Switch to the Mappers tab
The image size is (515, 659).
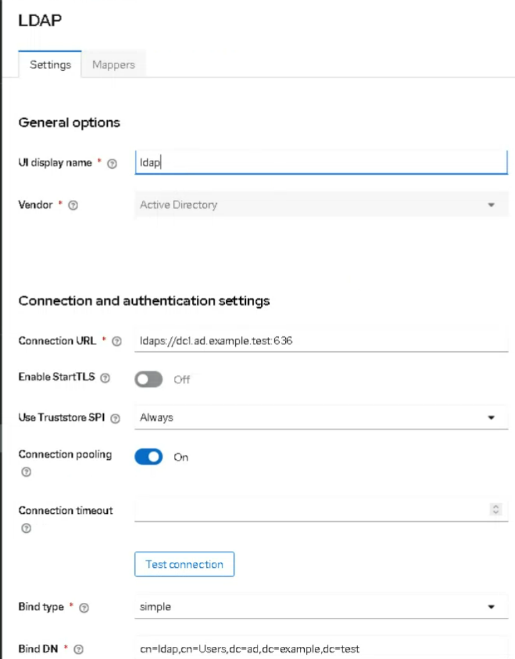coord(113,65)
